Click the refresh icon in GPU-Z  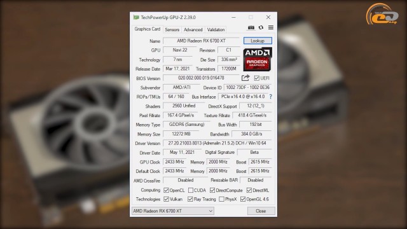coord(261,27)
